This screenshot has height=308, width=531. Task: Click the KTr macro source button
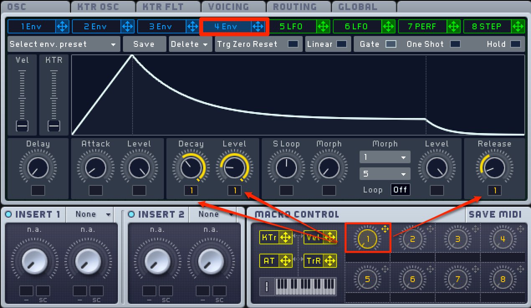point(270,238)
